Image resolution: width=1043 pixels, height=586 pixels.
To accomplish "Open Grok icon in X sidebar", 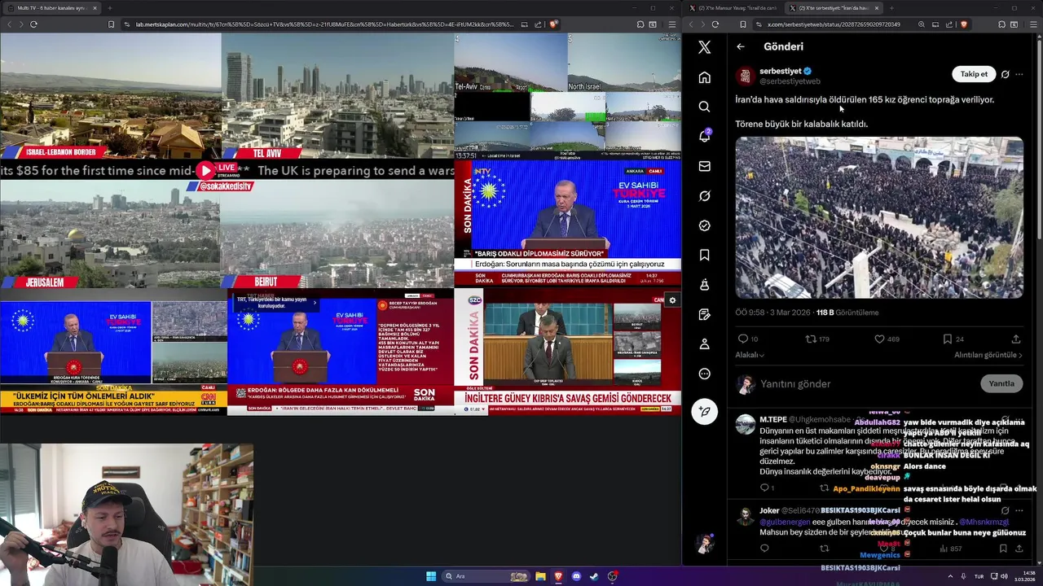I will (704, 196).
